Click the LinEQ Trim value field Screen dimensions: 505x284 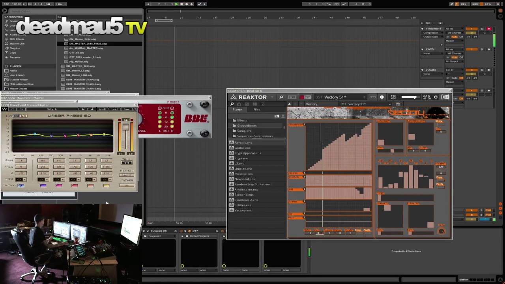click(127, 163)
